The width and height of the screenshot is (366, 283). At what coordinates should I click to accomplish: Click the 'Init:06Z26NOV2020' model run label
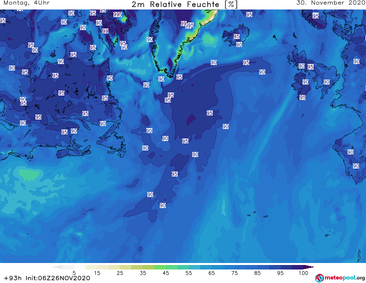click(x=58, y=278)
